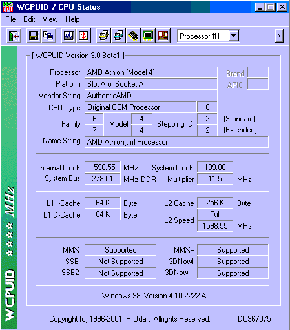Click the cyan stacked windows icon
Viewport: 290px width, 330px height.
[x=118, y=36]
